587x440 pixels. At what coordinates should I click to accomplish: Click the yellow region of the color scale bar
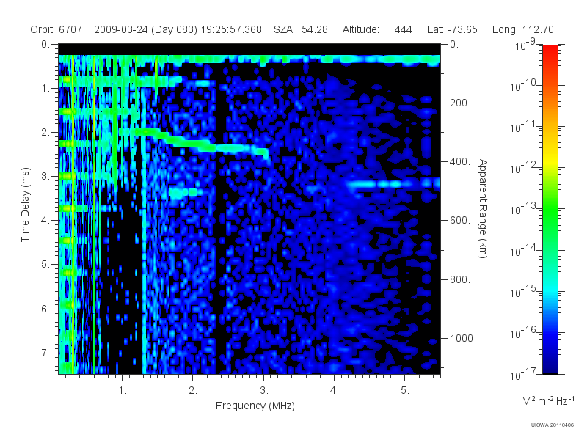pyautogui.click(x=550, y=159)
